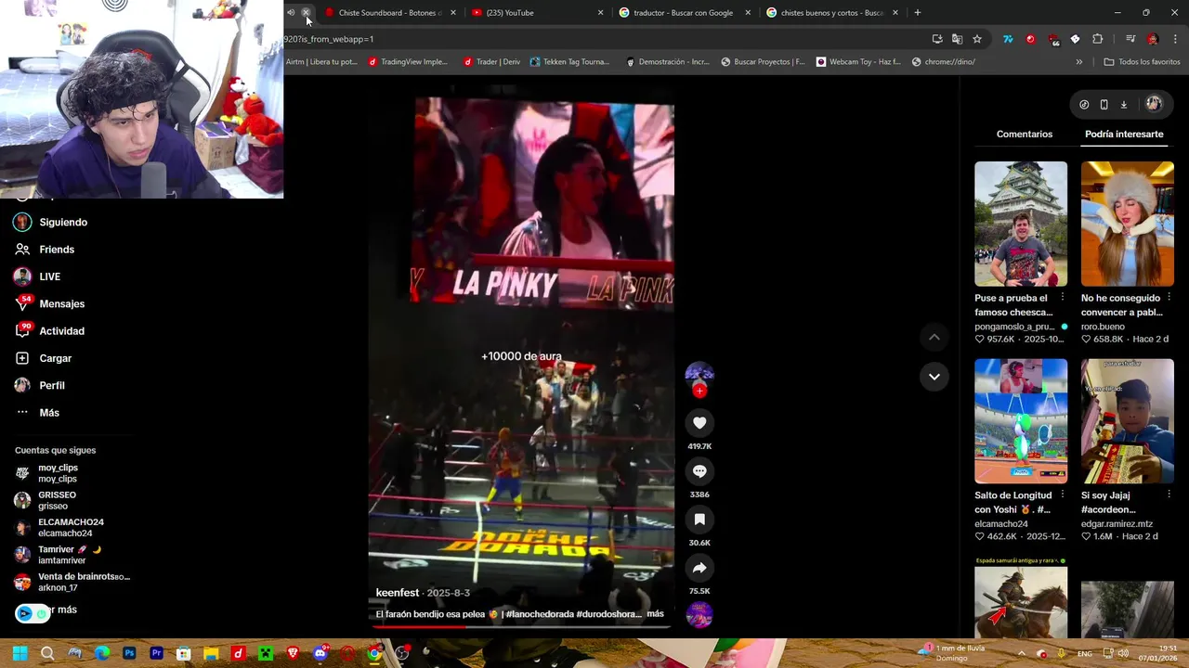This screenshot has width=1189, height=668.
Task: Expand video description with 'más'
Action: (655, 613)
